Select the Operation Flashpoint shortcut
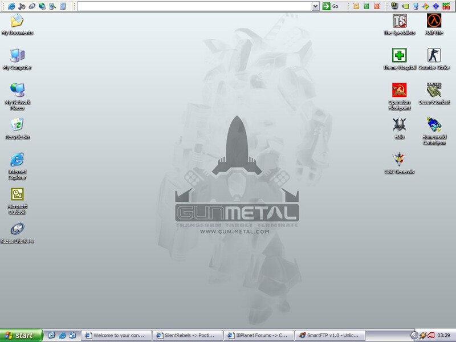Viewport: 456px width, 342px height. coord(400,96)
